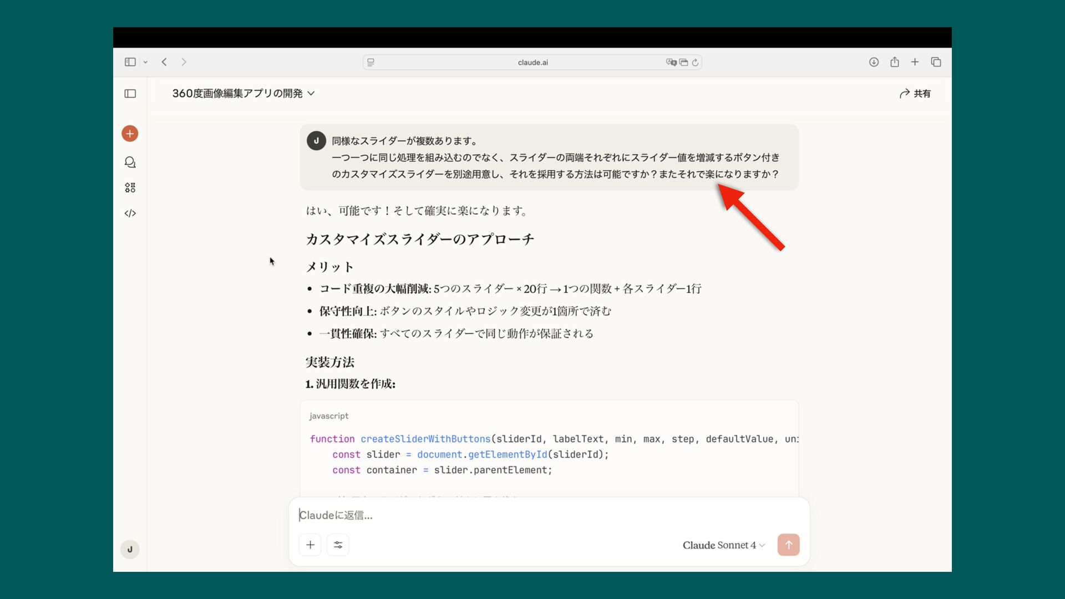Open user profile avatar J at bottom
Image resolution: width=1065 pixels, height=599 pixels.
[x=130, y=550]
